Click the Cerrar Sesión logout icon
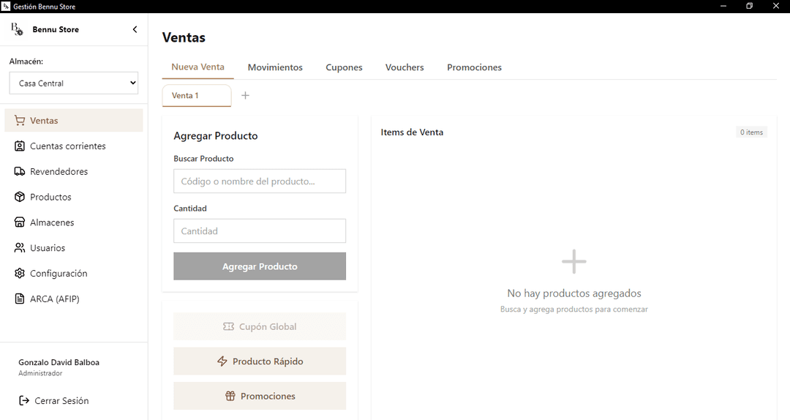 (x=23, y=401)
